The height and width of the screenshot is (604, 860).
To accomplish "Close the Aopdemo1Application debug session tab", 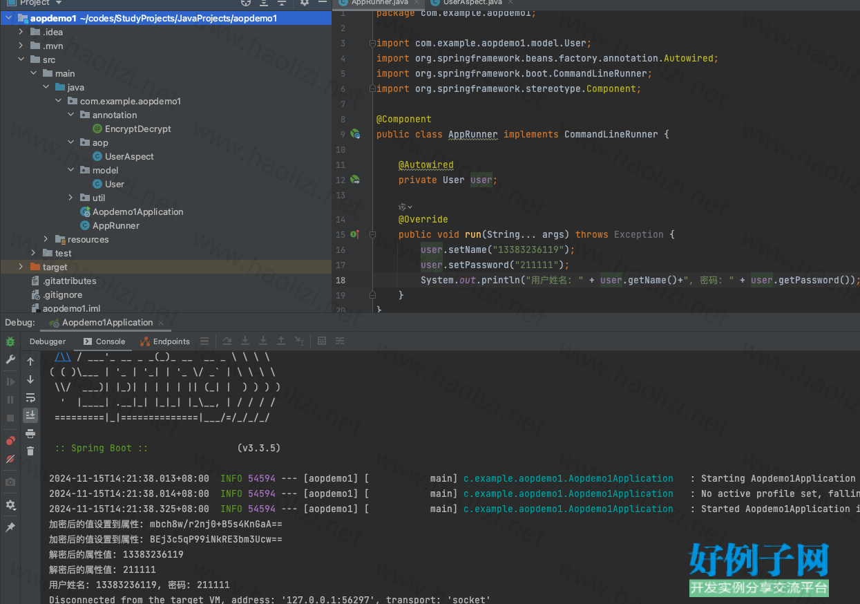I will (x=161, y=323).
